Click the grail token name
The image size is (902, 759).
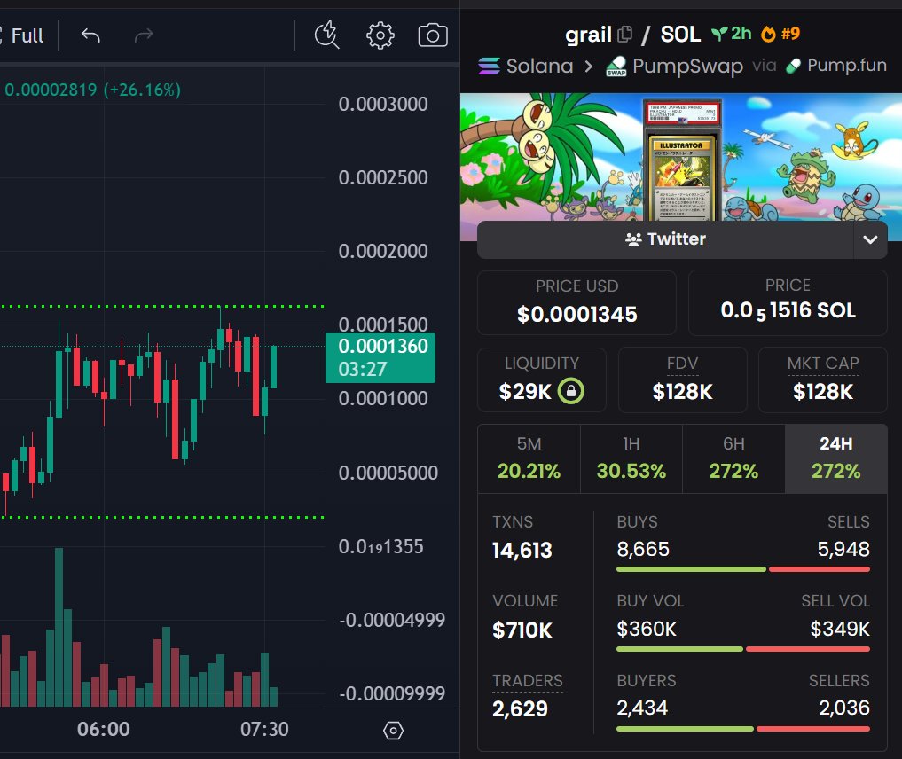tap(588, 35)
